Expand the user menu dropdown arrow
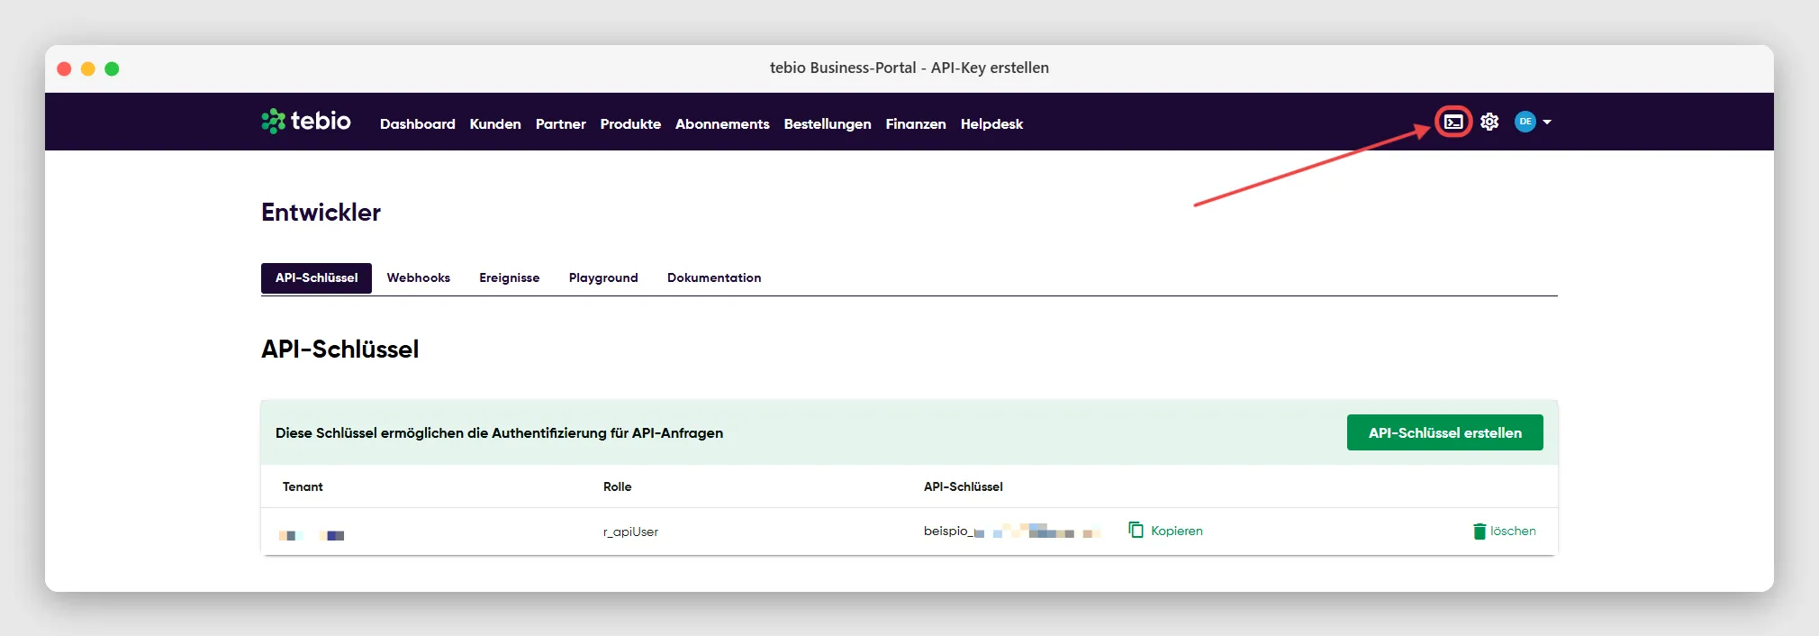The height and width of the screenshot is (636, 1819). coord(1547,122)
